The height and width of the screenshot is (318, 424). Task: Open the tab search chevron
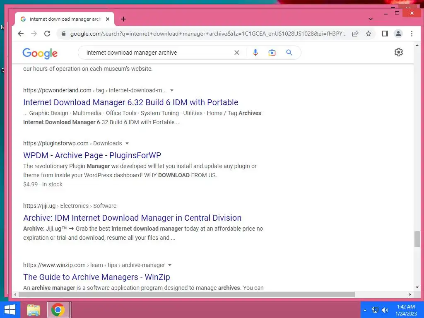pos(371,19)
